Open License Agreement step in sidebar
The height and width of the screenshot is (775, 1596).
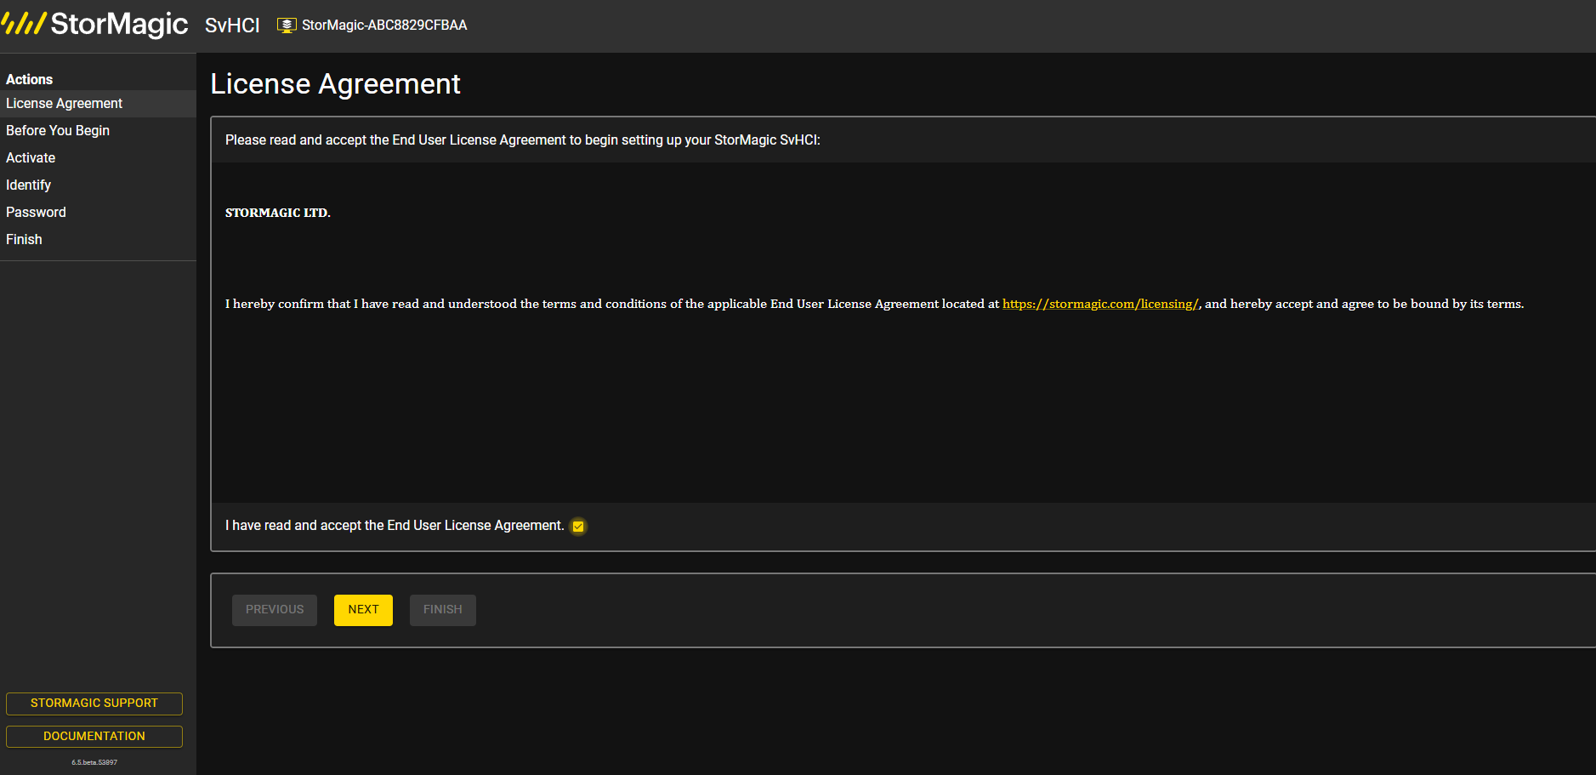pyautogui.click(x=98, y=104)
